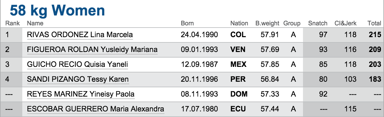Click total score 215 in first row
Screen dimensions: 384x117
coord(375,35)
